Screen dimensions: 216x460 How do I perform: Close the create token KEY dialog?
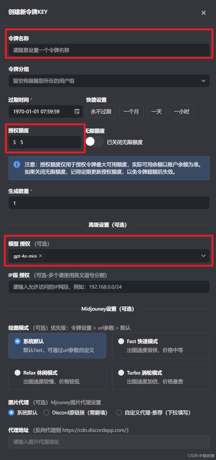(204, 13)
